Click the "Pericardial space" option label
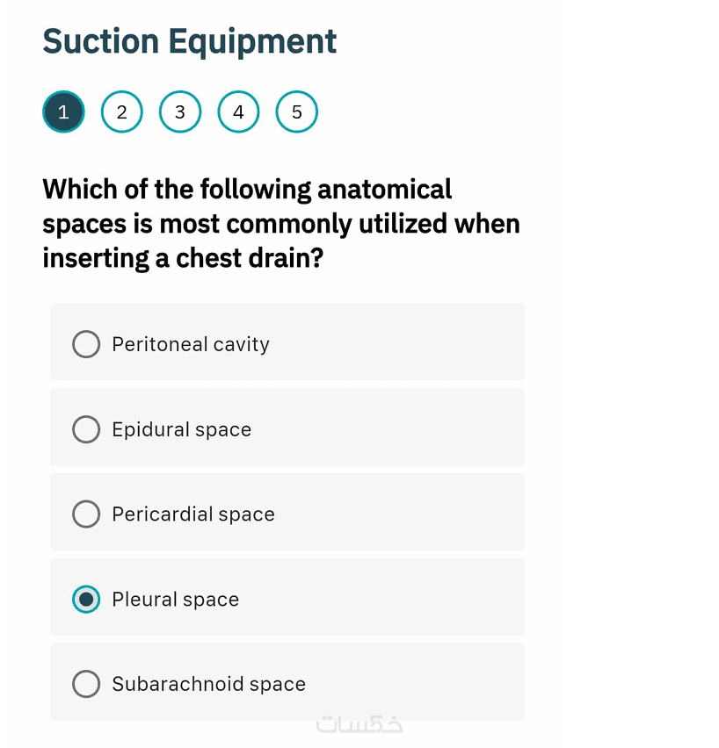 pos(192,514)
